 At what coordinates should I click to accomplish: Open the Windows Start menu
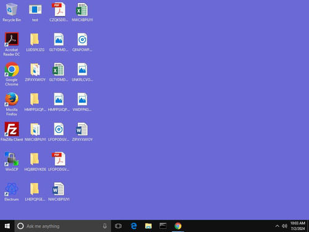[x=7, y=226]
